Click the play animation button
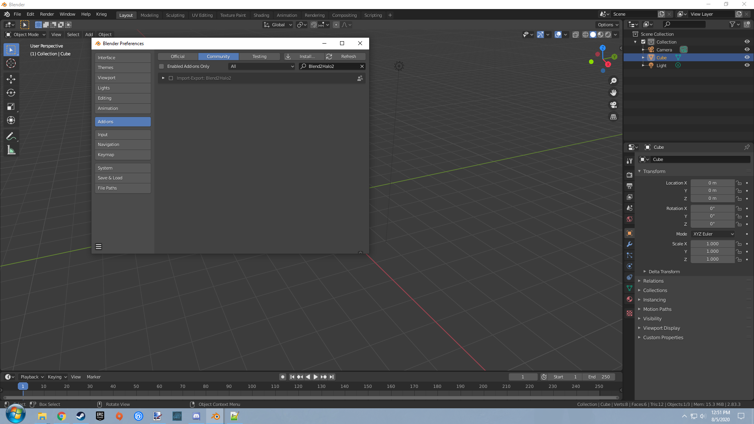 316,377
